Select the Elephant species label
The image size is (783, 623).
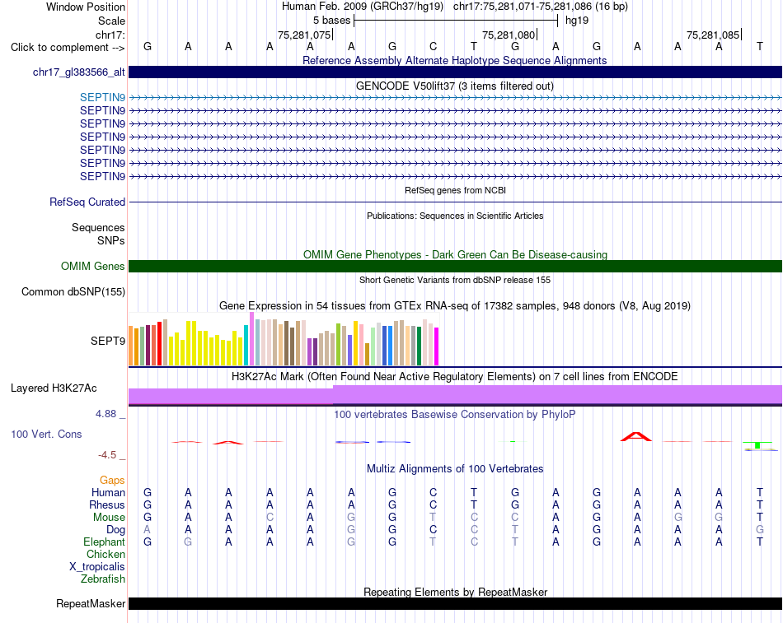(x=104, y=542)
